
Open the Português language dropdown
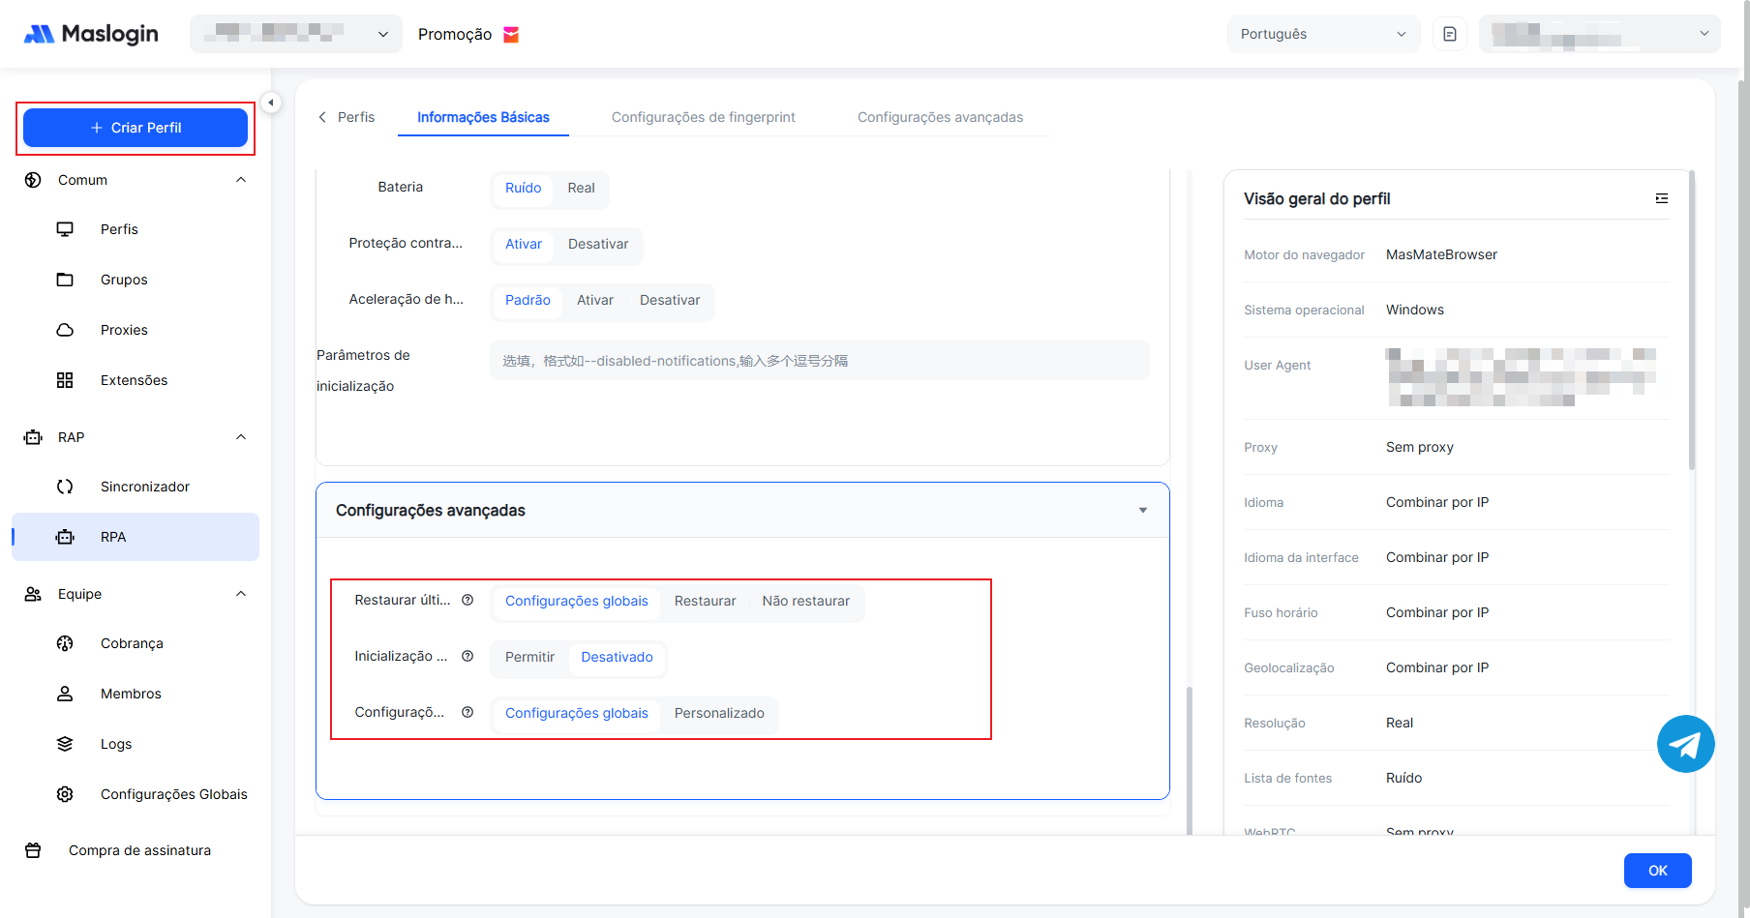[1322, 34]
